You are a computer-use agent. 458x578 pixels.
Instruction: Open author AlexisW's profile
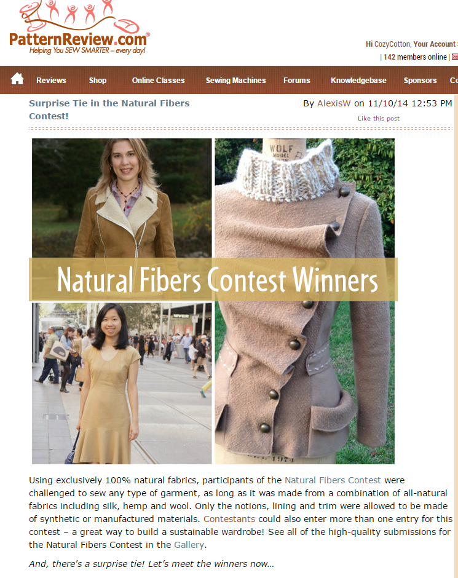tap(334, 103)
